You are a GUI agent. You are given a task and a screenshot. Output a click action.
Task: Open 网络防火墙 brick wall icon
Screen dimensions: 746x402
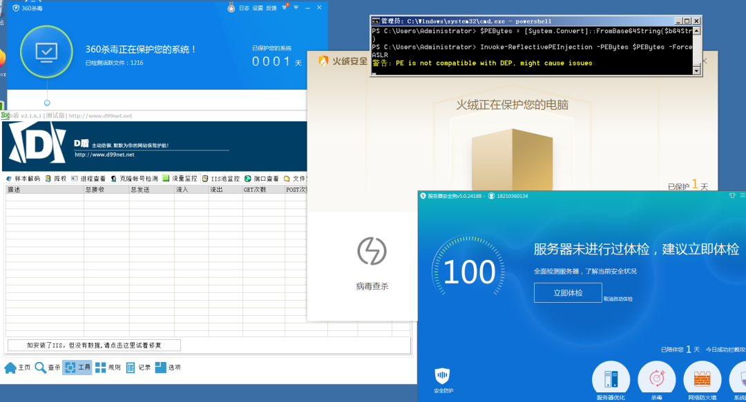pos(702,380)
